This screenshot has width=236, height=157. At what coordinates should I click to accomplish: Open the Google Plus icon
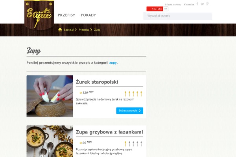[x=207, y=4]
